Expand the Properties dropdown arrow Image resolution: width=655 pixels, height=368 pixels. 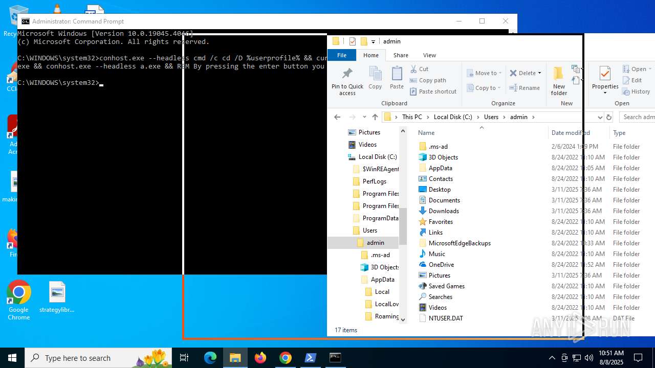(x=605, y=93)
